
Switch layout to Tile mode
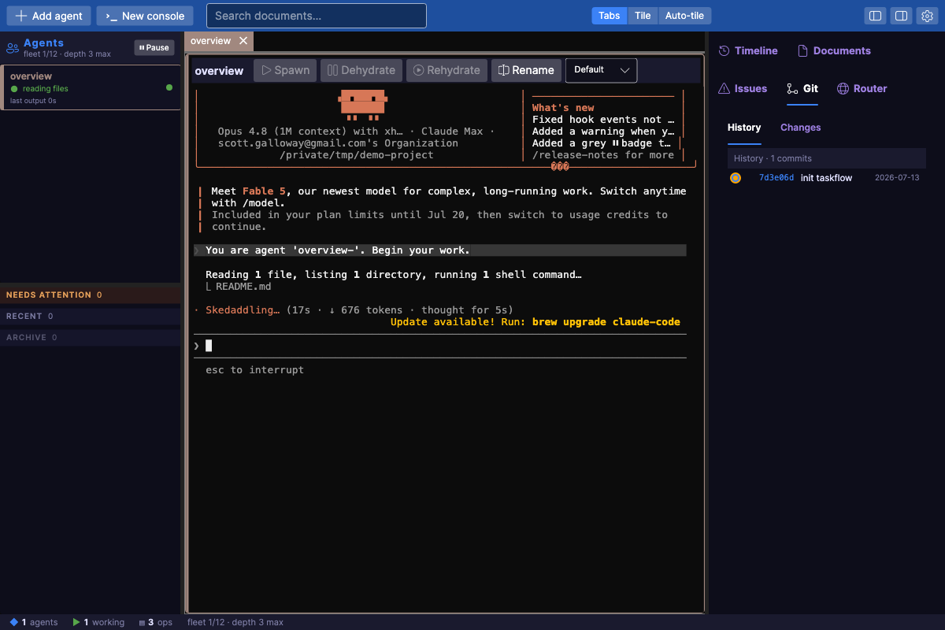(643, 16)
